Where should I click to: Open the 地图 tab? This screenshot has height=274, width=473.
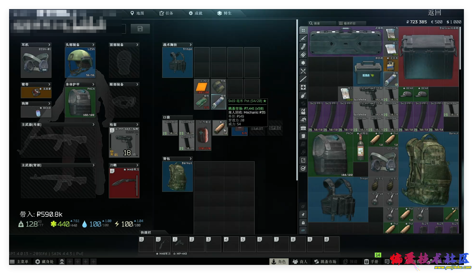pos(137,13)
